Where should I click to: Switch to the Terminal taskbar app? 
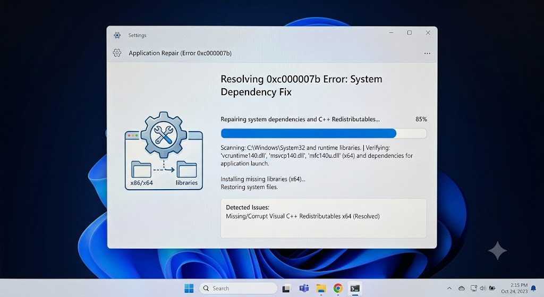coord(355,288)
